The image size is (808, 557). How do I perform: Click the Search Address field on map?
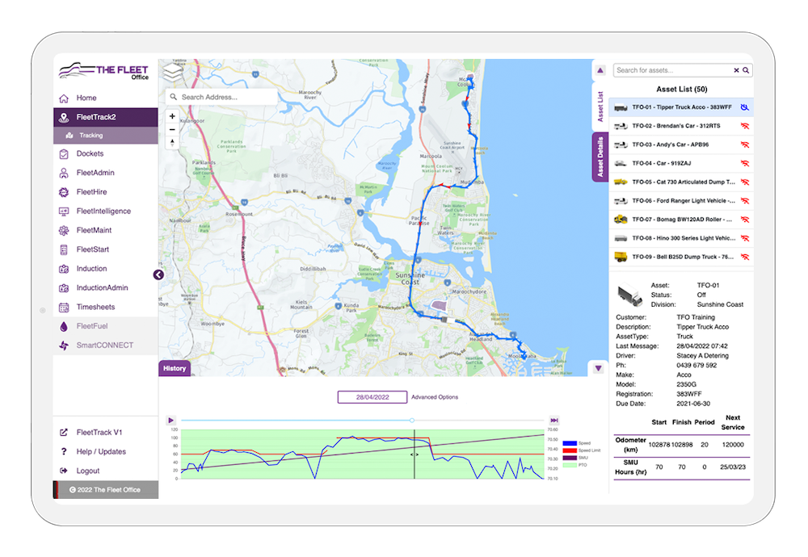221,97
